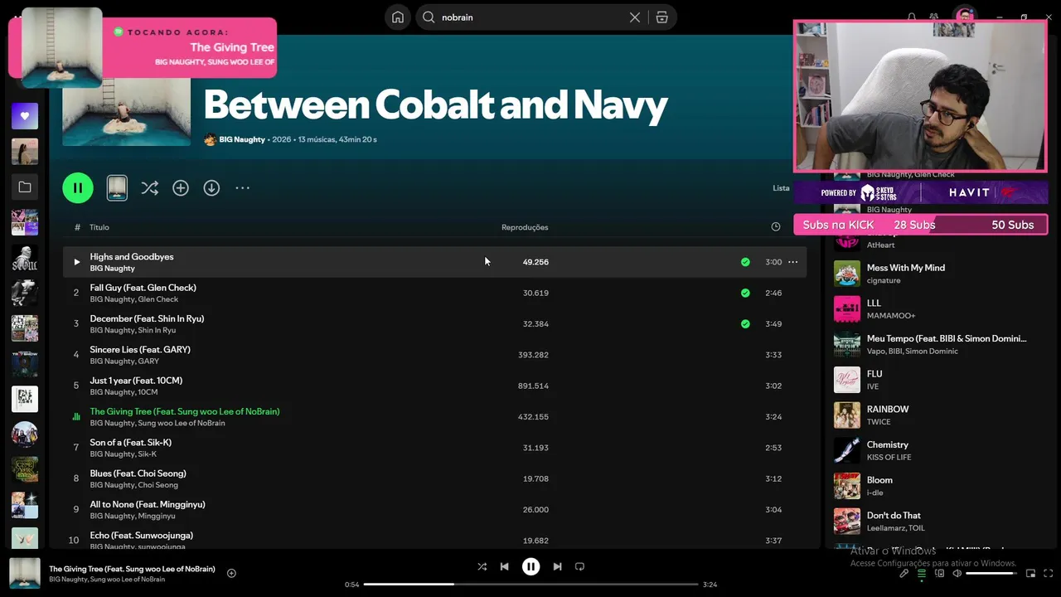This screenshot has width=1061, height=597.
Task: Open Glen Check artist link under Fall Guy
Action: [x=158, y=299]
